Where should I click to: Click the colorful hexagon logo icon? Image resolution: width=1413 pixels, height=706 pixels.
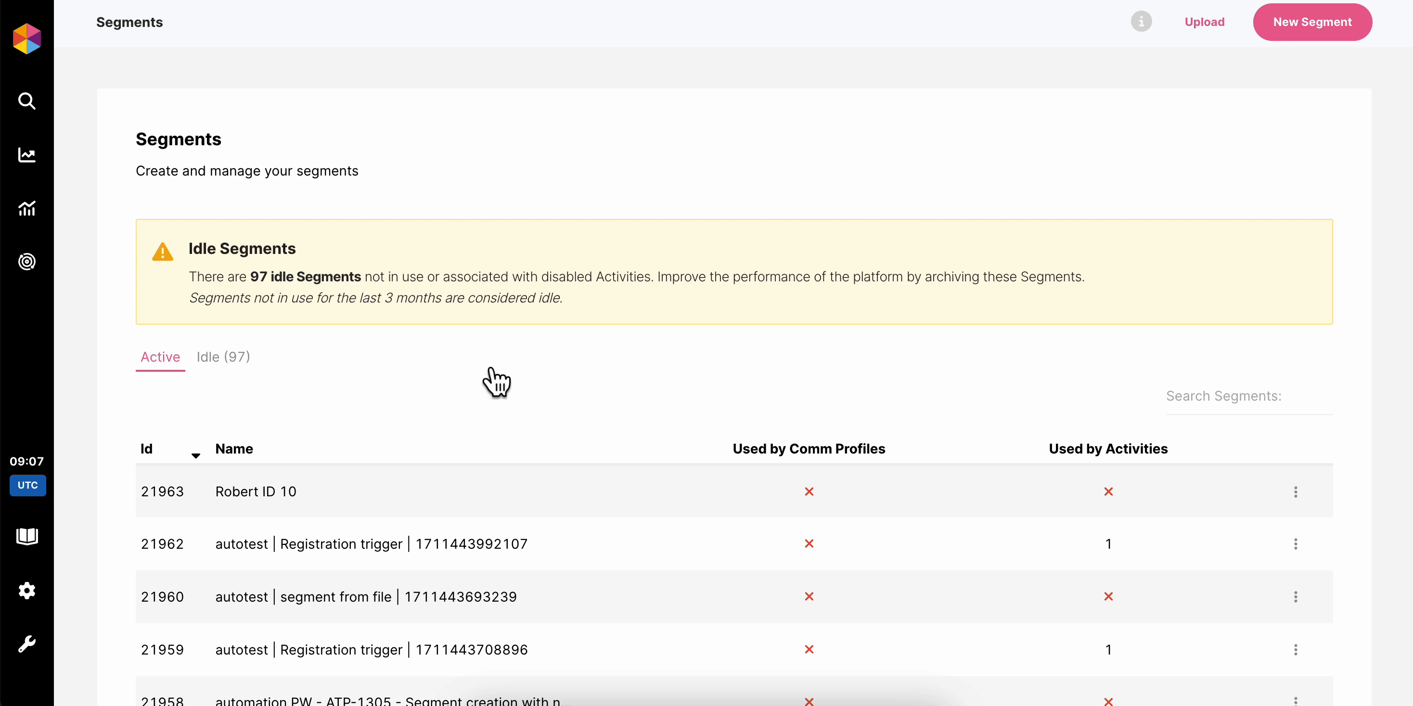pos(27,38)
